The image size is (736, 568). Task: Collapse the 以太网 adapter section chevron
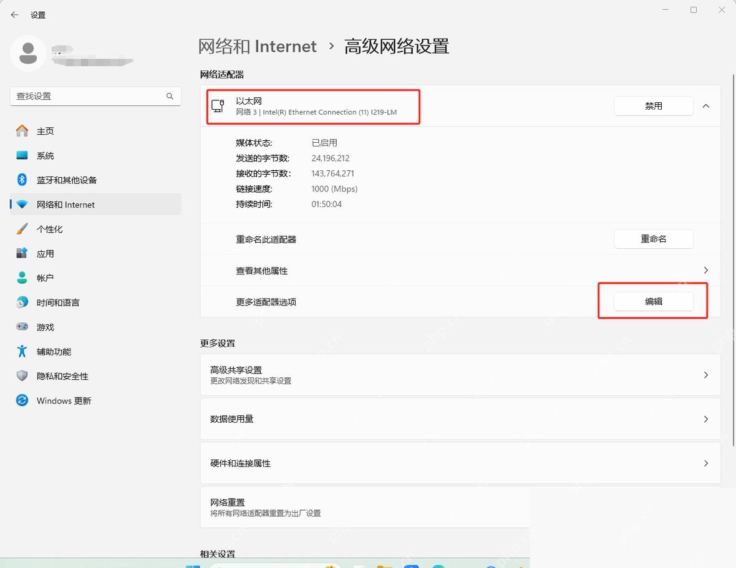[706, 106]
